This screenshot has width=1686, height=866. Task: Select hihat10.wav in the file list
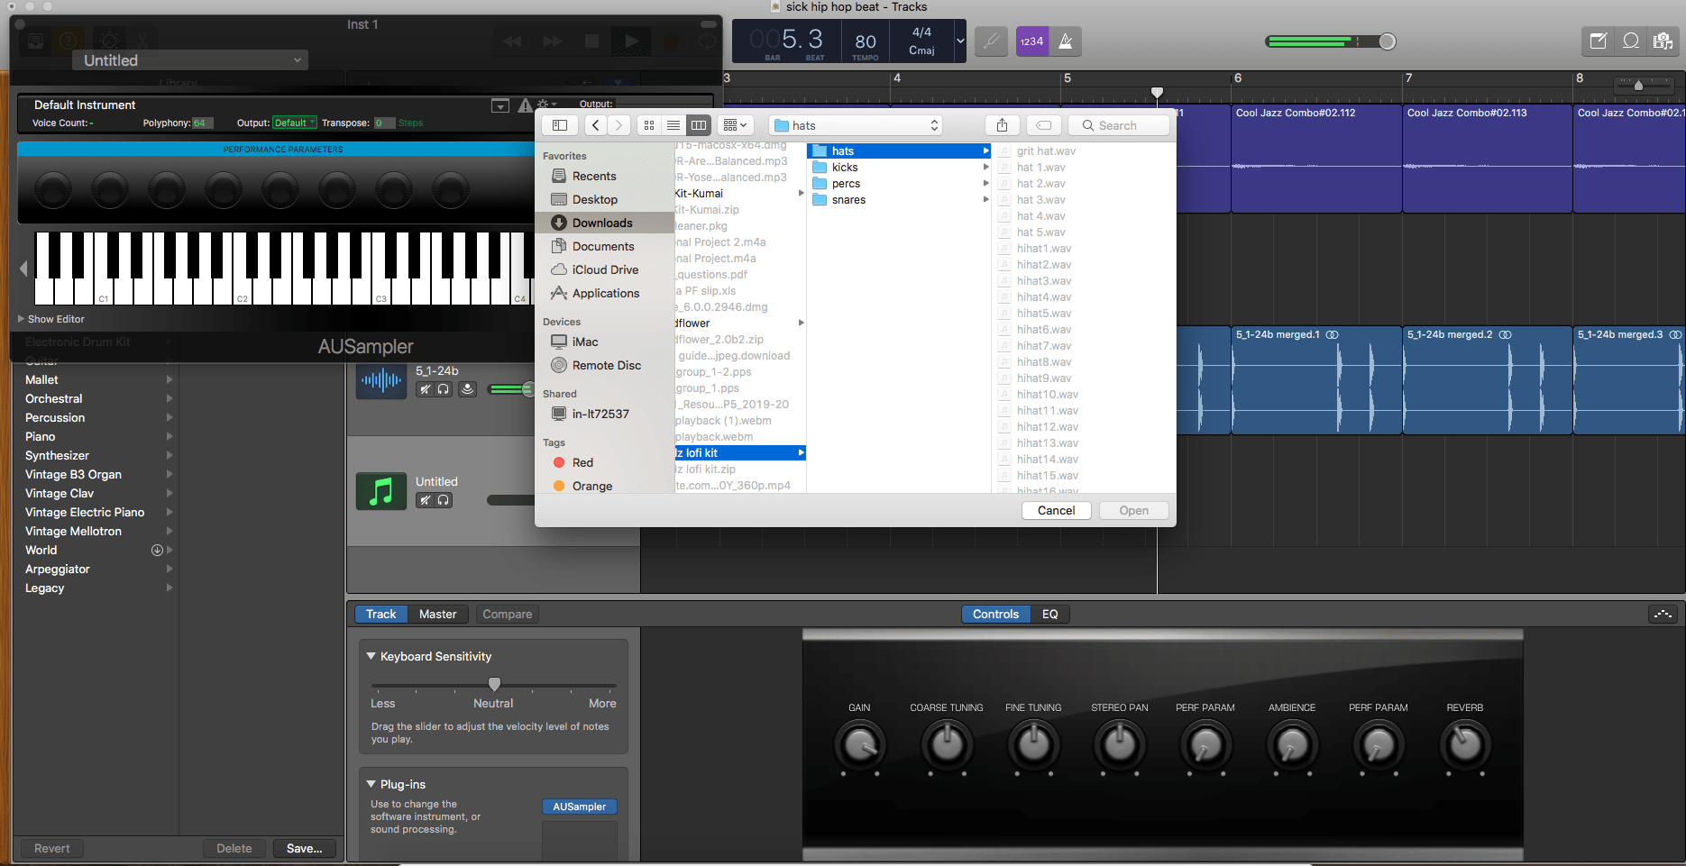tap(1047, 394)
